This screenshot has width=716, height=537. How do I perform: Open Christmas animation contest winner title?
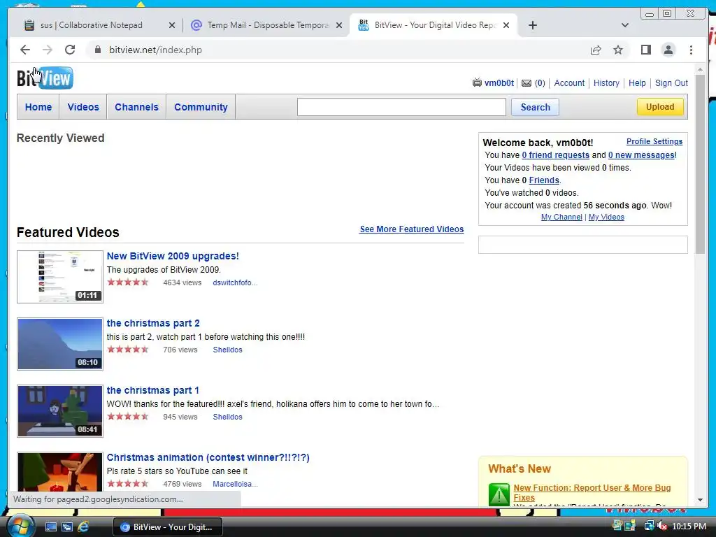208,457
